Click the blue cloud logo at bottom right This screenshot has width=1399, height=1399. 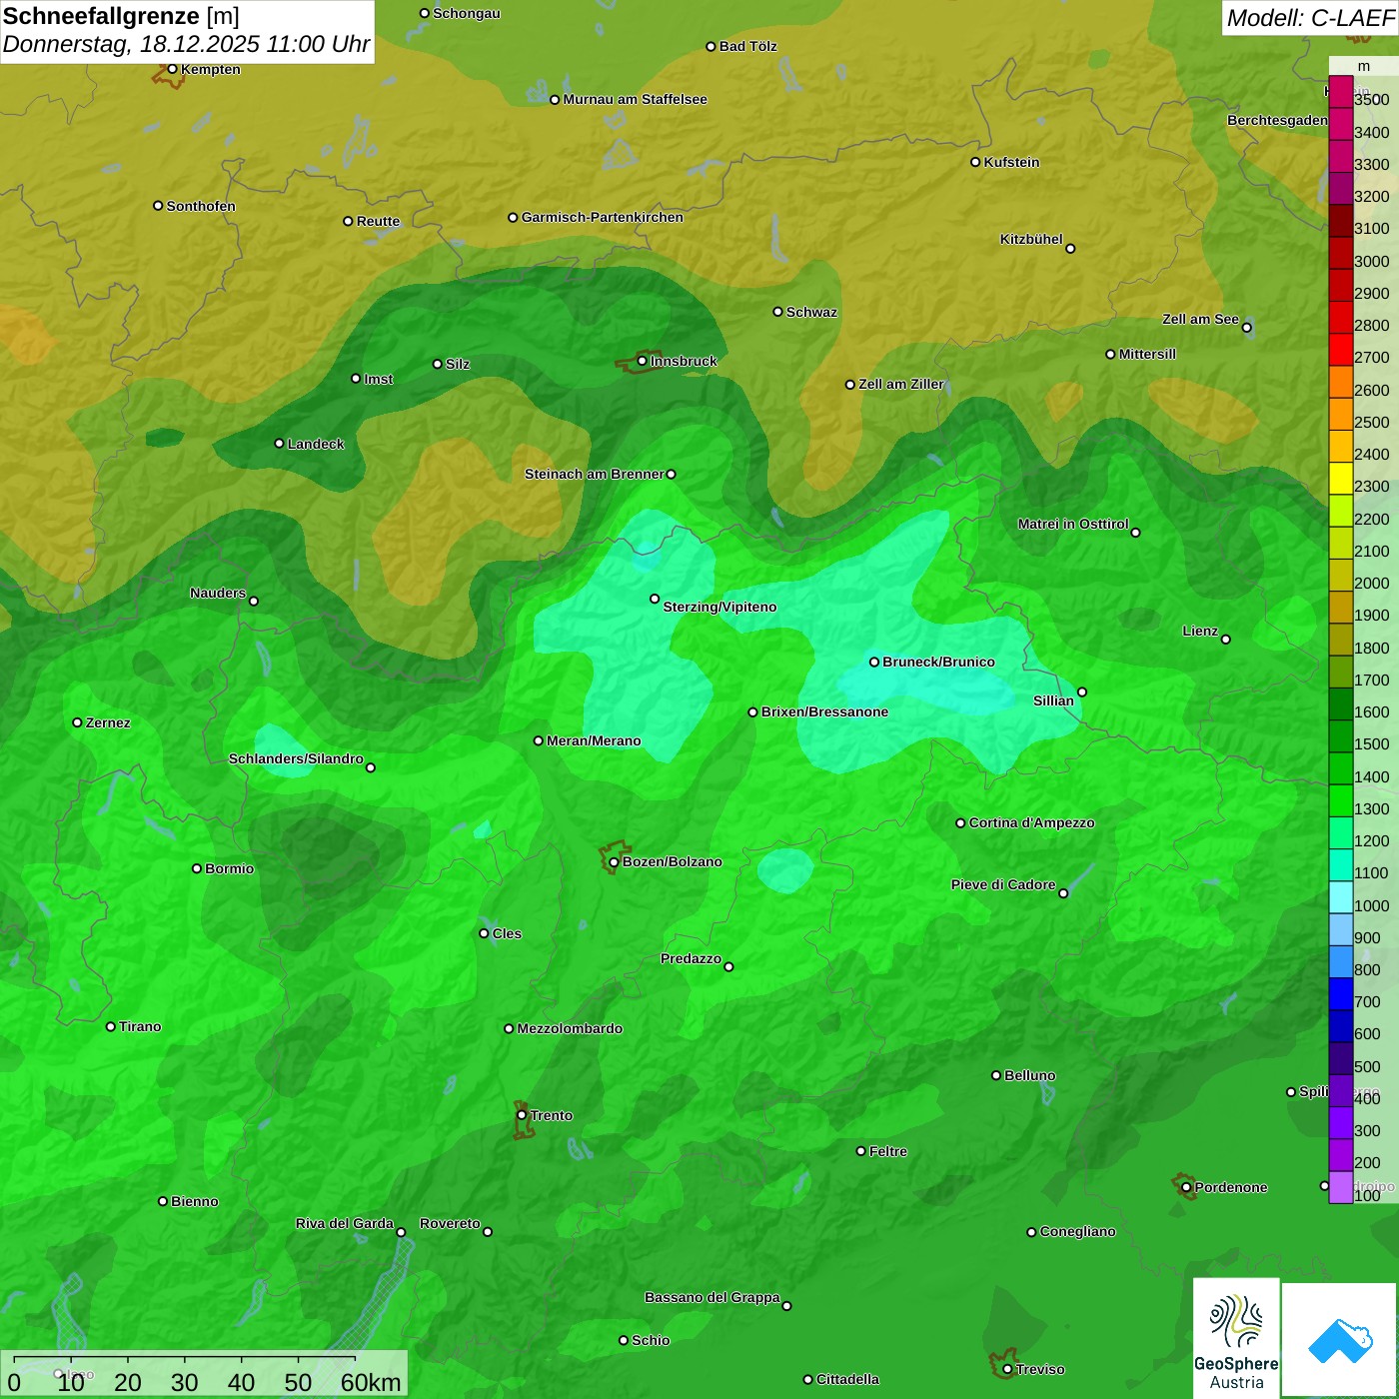[1340, 1340]
